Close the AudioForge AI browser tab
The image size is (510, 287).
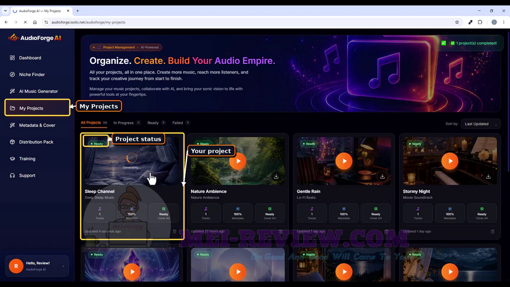68,11
